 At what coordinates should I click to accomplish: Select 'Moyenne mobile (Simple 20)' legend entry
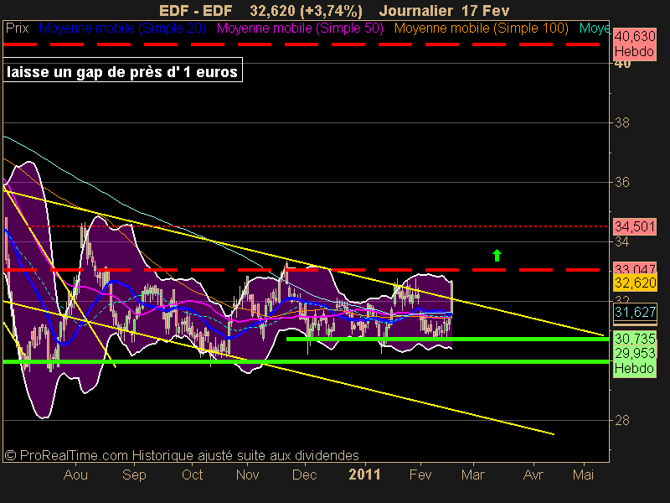122,29
